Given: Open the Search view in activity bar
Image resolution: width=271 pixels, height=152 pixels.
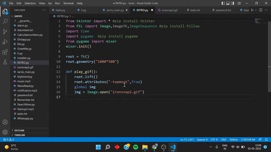Looking at the screenshot, I should pyautogui.click(x=5, y=22).
